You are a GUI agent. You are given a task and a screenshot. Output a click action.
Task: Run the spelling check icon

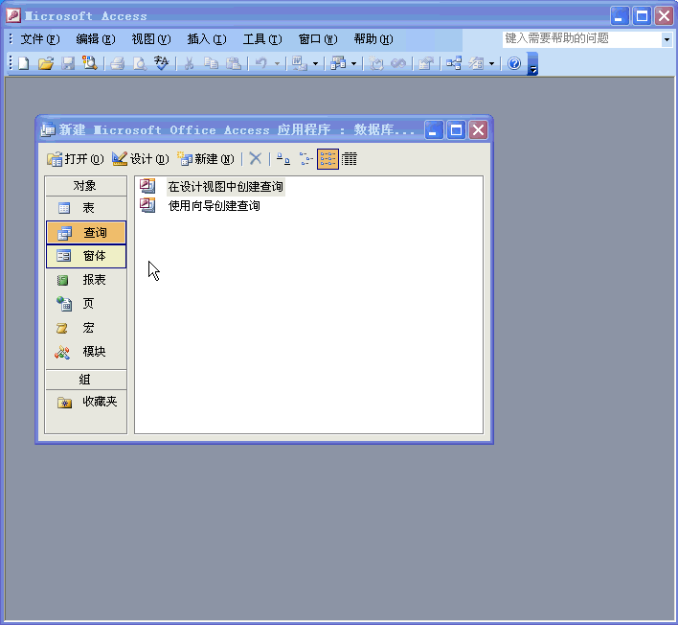coord(161,63)
